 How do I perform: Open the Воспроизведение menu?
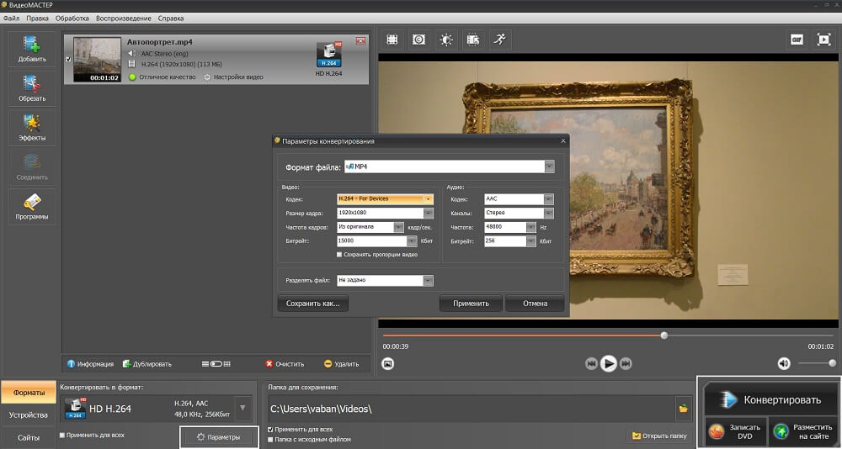[x=124, y=18]
